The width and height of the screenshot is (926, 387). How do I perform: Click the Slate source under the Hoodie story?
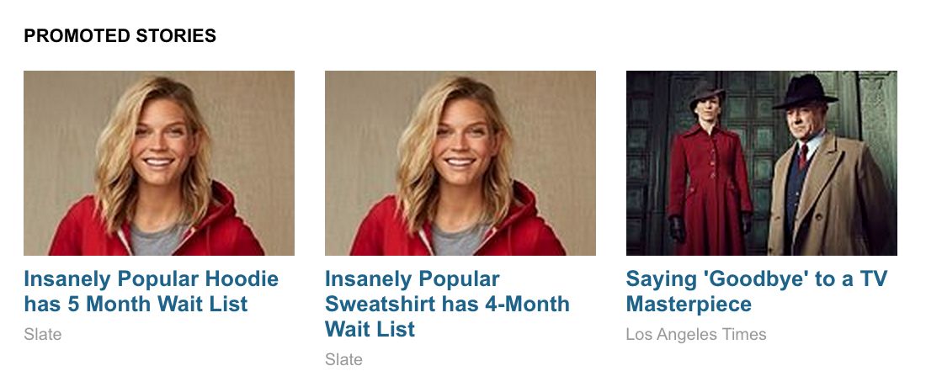click(x=43, y=335)
